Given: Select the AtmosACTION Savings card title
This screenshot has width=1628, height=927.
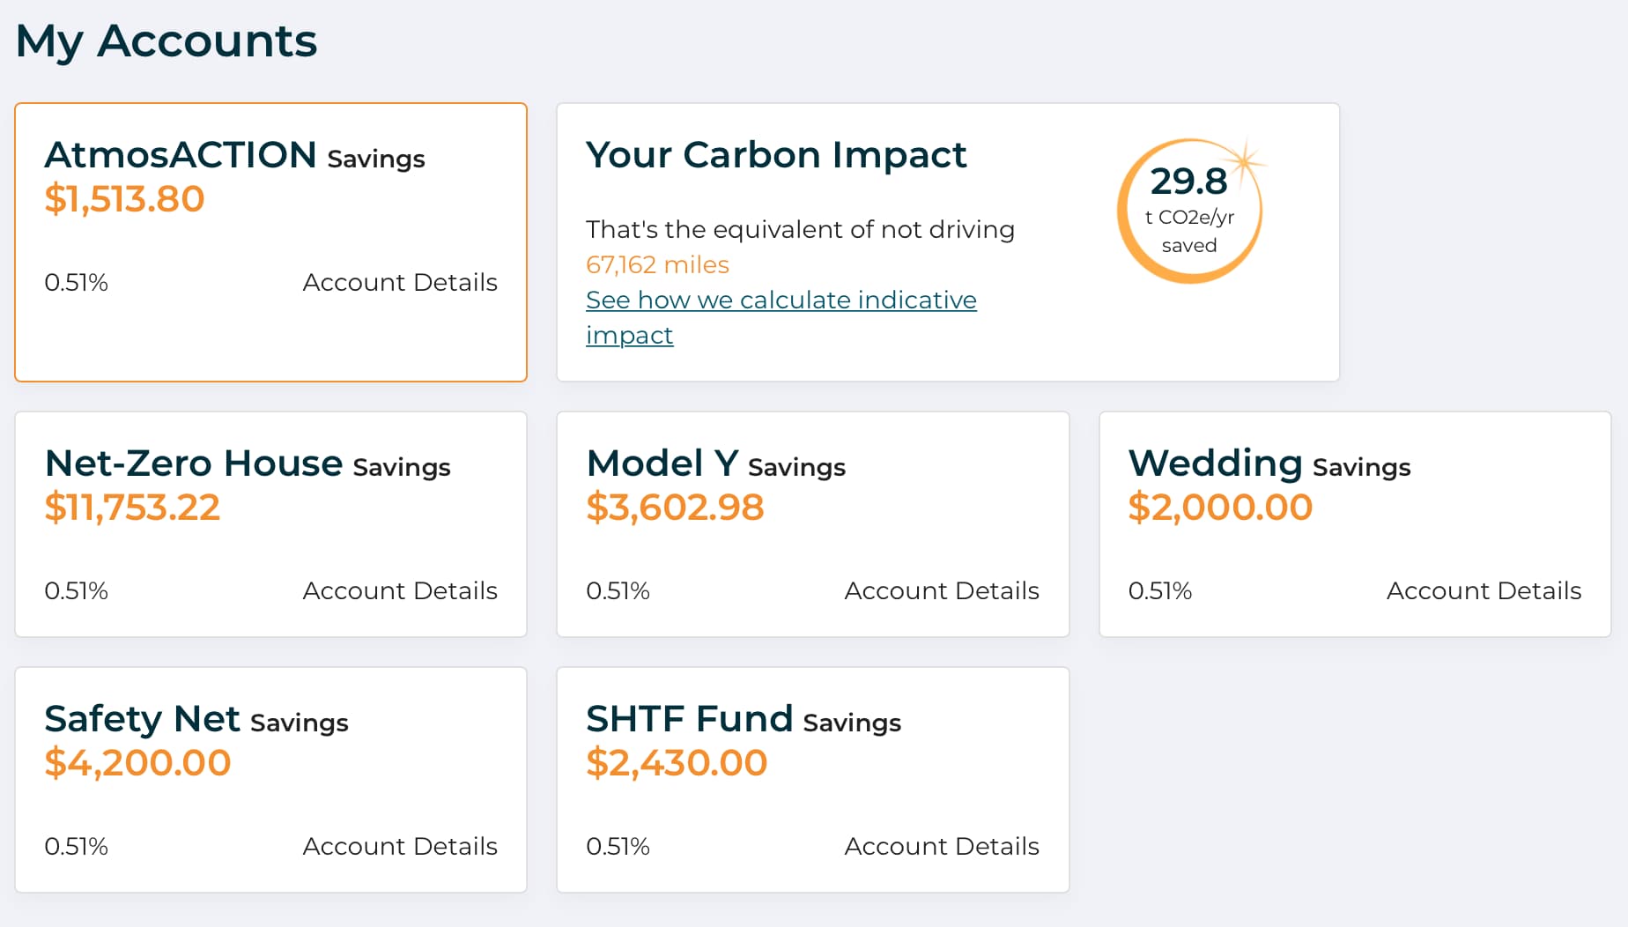Looking at the screenshot, I should 234,156.
